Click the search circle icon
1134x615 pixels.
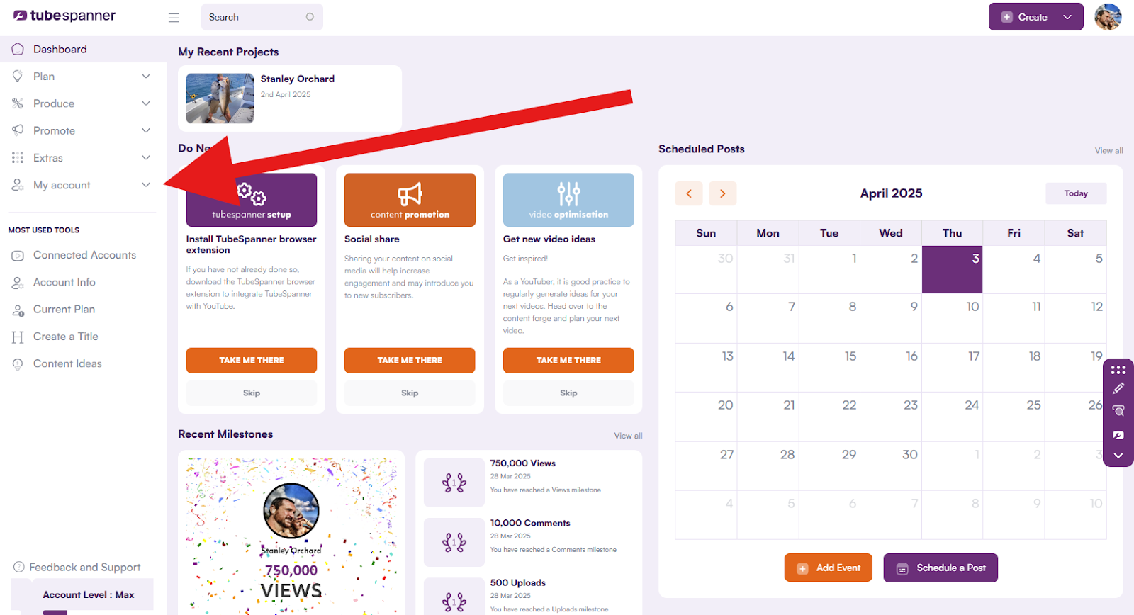click(x=310, y=17)
